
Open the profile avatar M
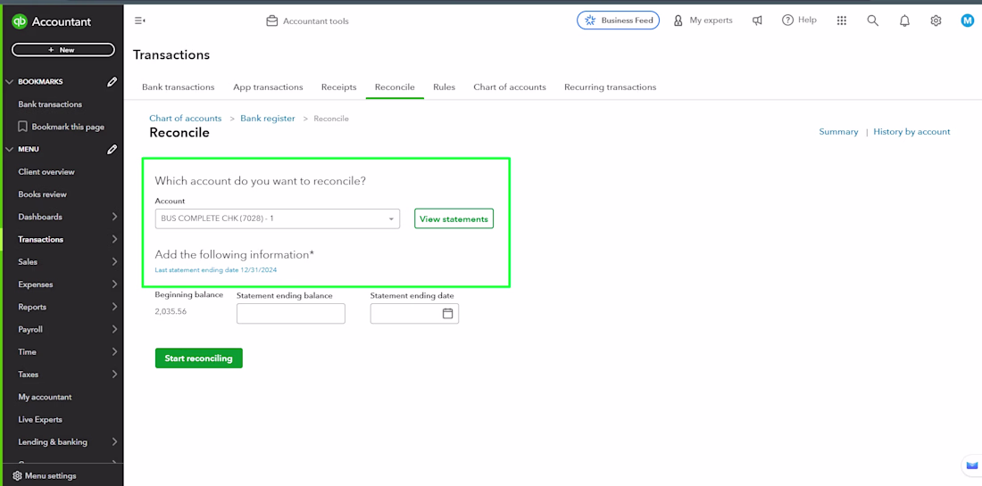pos(968,21)
